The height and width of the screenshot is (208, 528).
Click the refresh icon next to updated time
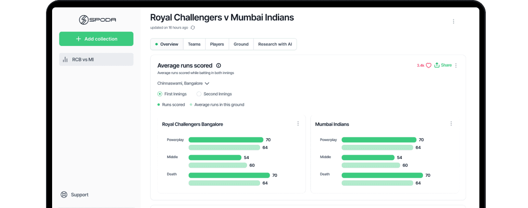click(193, 27)
